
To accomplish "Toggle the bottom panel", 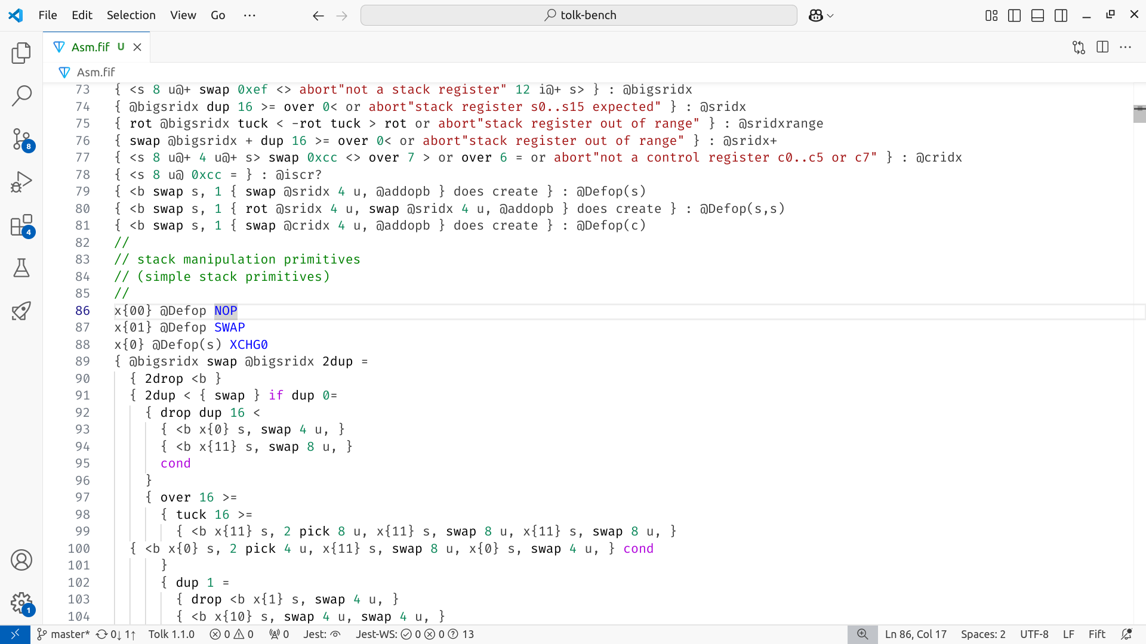I will 1038,16.
